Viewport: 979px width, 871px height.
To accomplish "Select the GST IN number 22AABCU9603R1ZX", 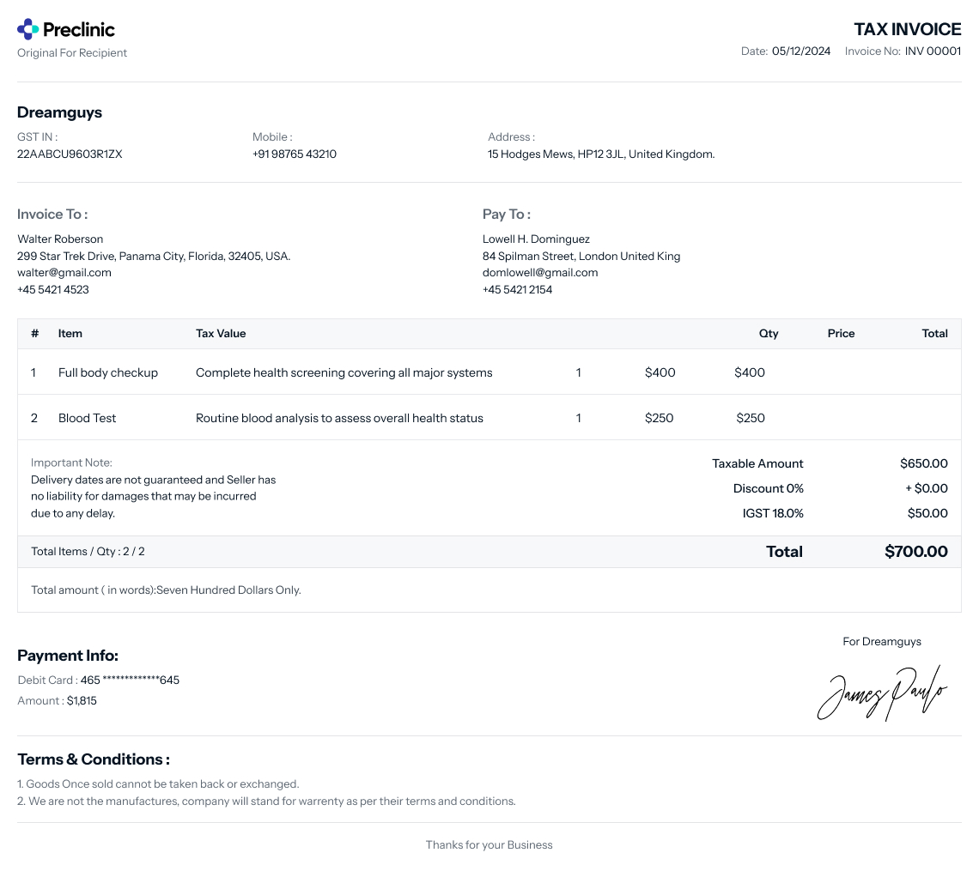I will coord(70,154).
